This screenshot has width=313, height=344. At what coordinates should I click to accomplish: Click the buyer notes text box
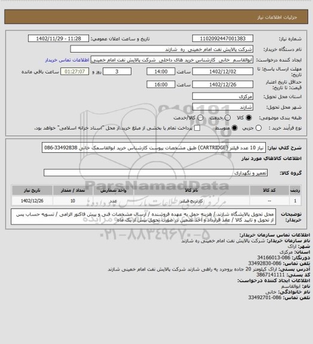(143, 217)
